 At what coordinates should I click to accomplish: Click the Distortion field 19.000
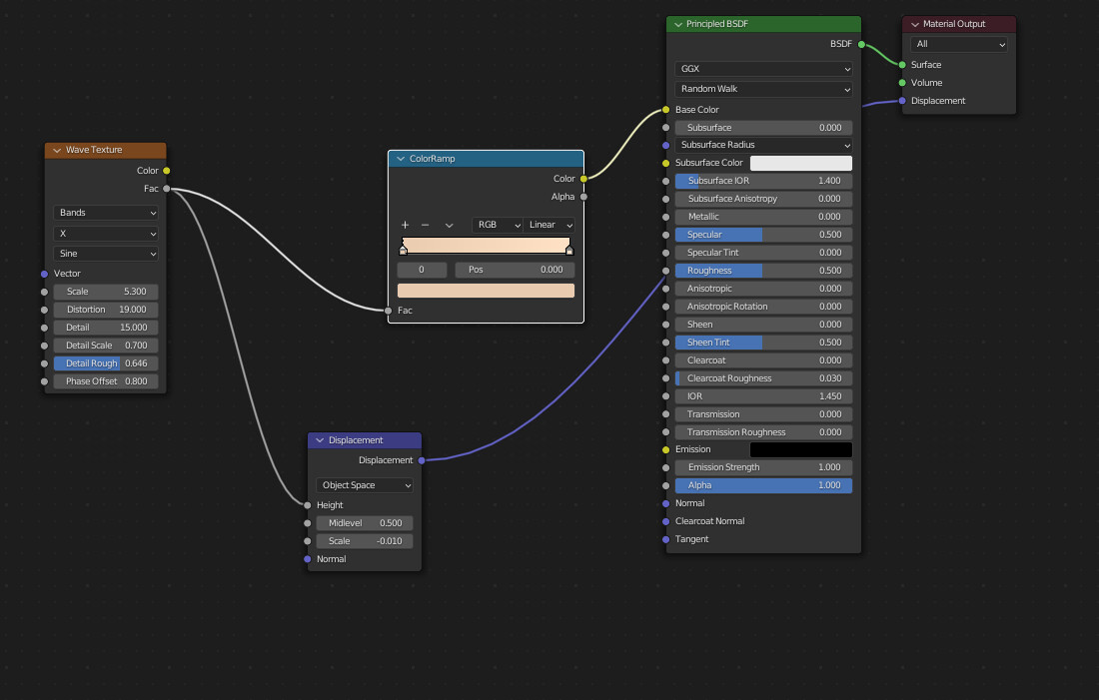106,310
